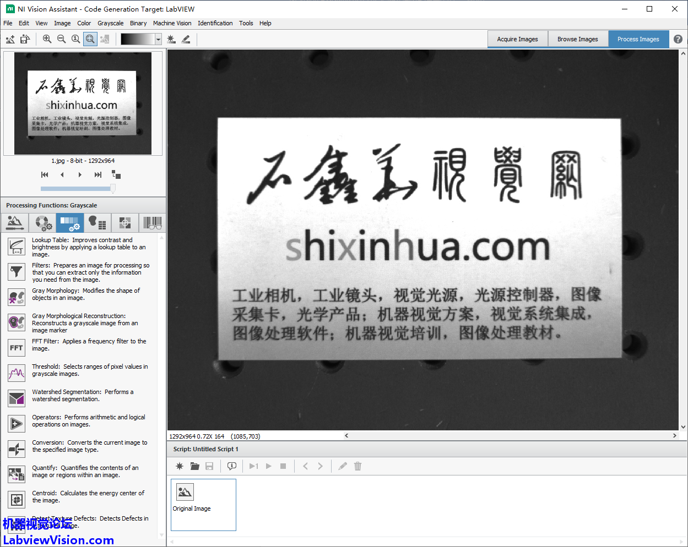Click the pencil icon next to the palette

point(186,39)
